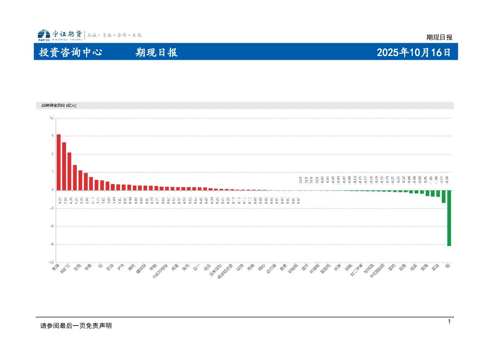Click the 棕榈油 axis label

[x=369, y=268]
